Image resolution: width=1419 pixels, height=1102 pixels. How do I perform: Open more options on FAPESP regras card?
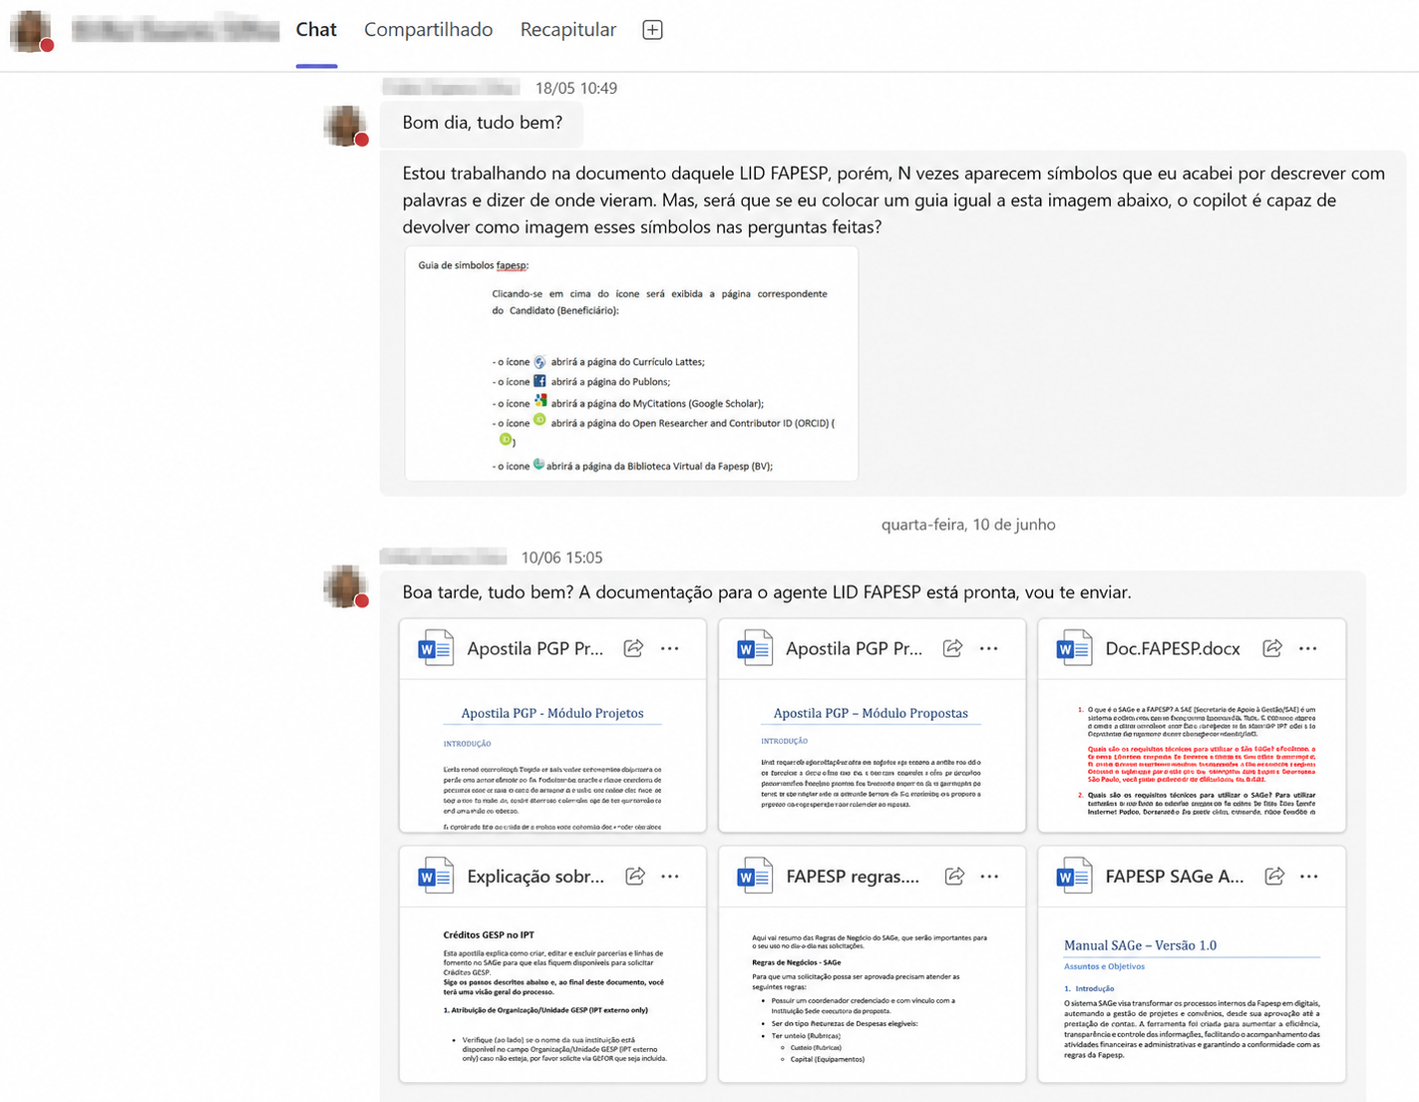tap(989, 876)
